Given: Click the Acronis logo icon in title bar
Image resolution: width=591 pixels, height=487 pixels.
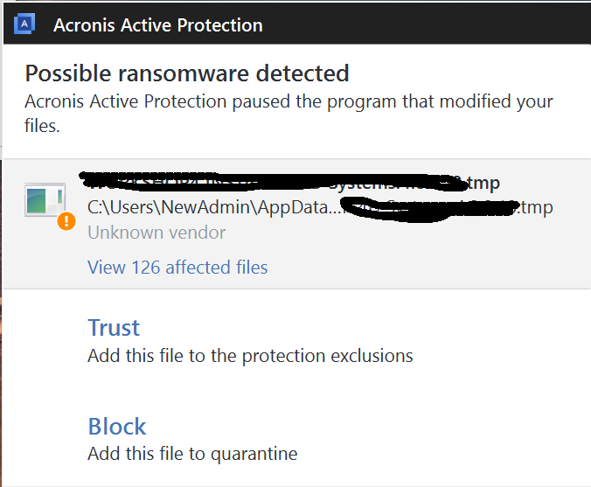Looking at the screenshot, I should pos(24,24).
